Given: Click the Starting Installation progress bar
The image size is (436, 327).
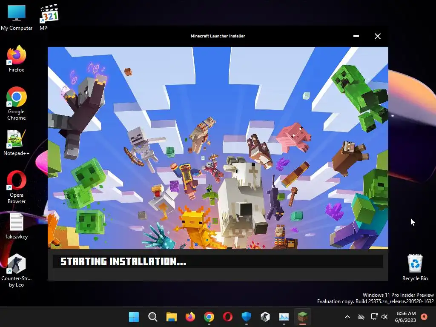Looking at the screenshot, I should (x=218, y=261).
